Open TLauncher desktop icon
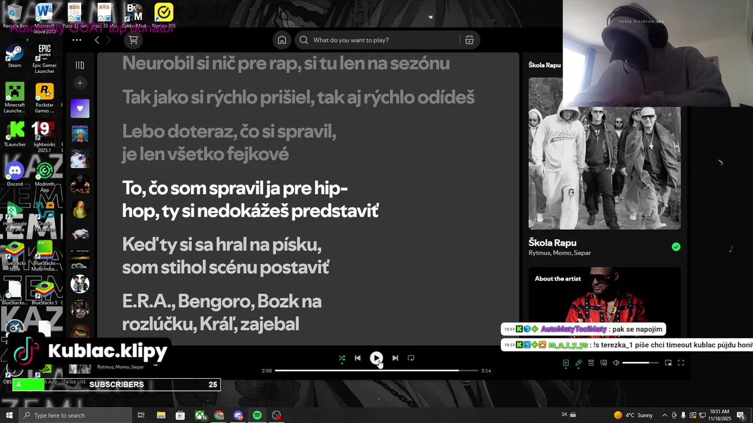Image resolution: width=753 pixels, height=423 pixels. [14, 134]
